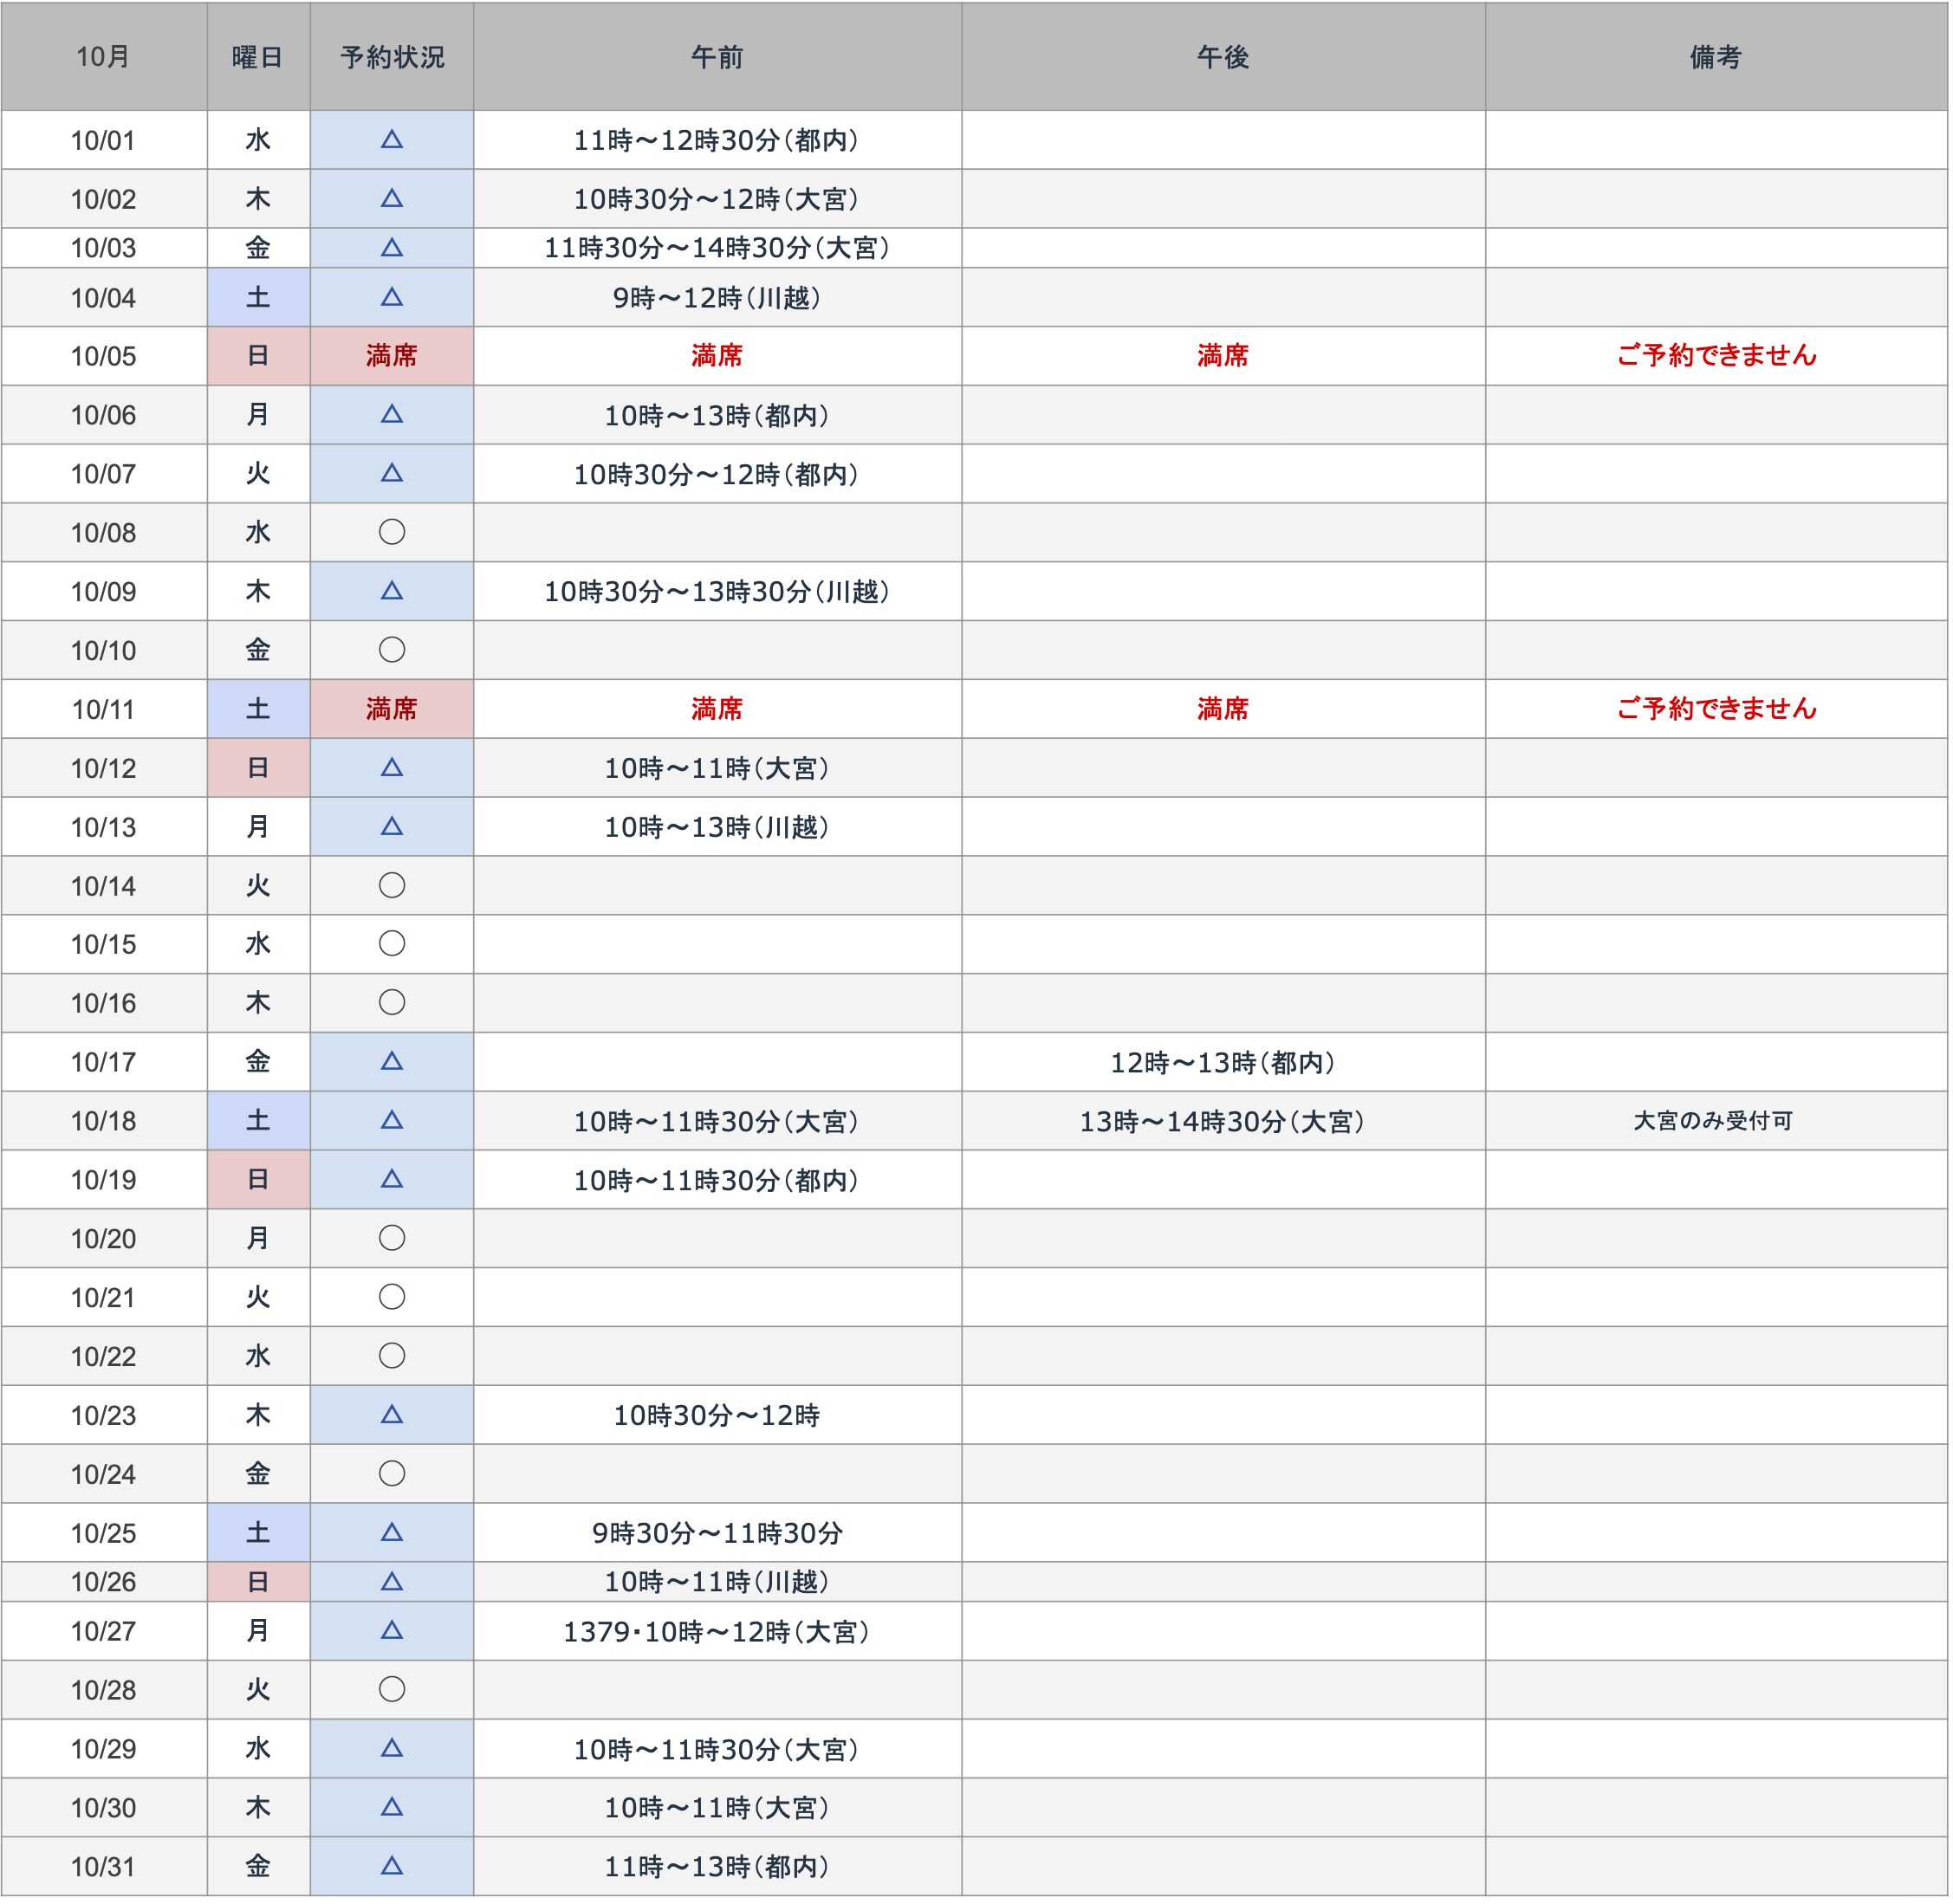Select the date cell 10/20
This screenshot has height=1904, width=1953.
pyautogui.click(x=104, y=1240)
